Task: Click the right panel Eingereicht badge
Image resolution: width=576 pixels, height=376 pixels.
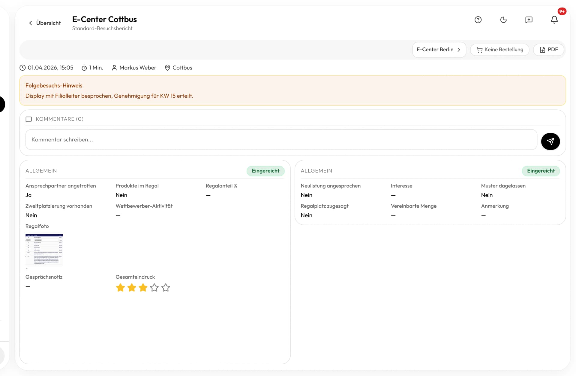Action: [541, 171]
